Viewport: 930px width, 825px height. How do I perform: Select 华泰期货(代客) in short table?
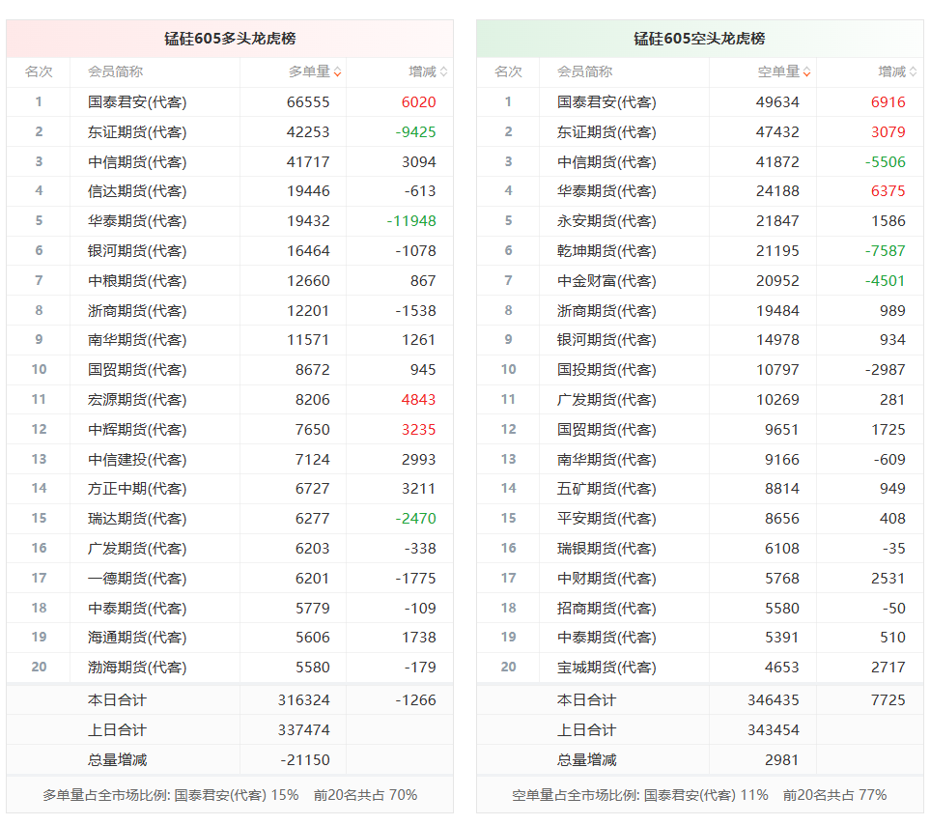pyautogui.click(x=606, y=191)
